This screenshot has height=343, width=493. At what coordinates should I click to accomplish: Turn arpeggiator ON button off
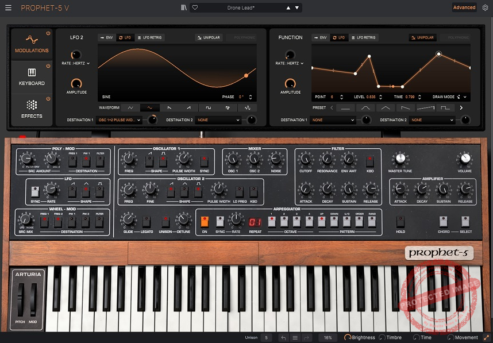point(205,222)
